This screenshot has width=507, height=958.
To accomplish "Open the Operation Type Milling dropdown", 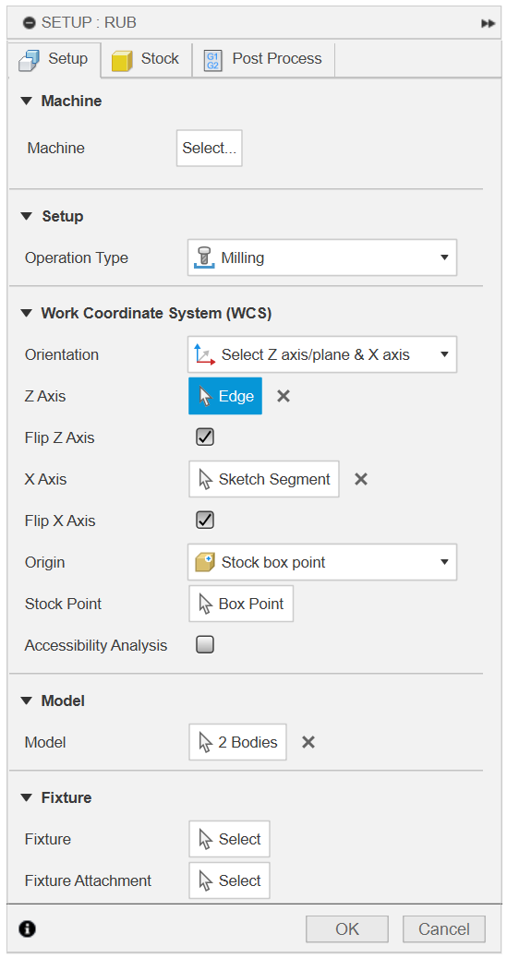I will tap(322, 257).
